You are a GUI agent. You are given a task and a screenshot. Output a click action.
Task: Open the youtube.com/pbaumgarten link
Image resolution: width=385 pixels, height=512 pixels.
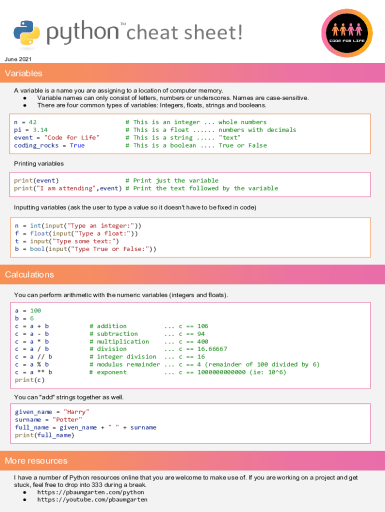(x=92, y=499)
